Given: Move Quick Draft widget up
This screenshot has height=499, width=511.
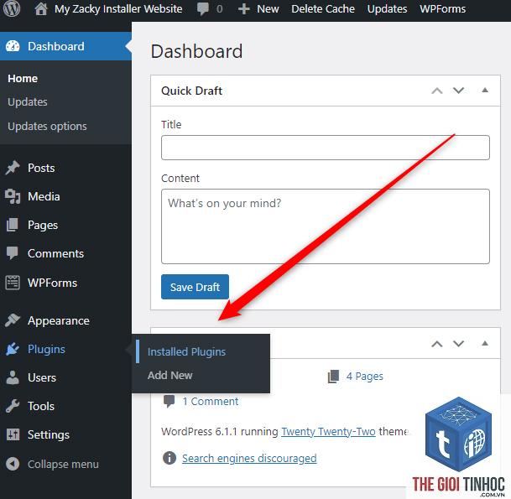Looking at the screenshot, I should click(x=436, y=91).
